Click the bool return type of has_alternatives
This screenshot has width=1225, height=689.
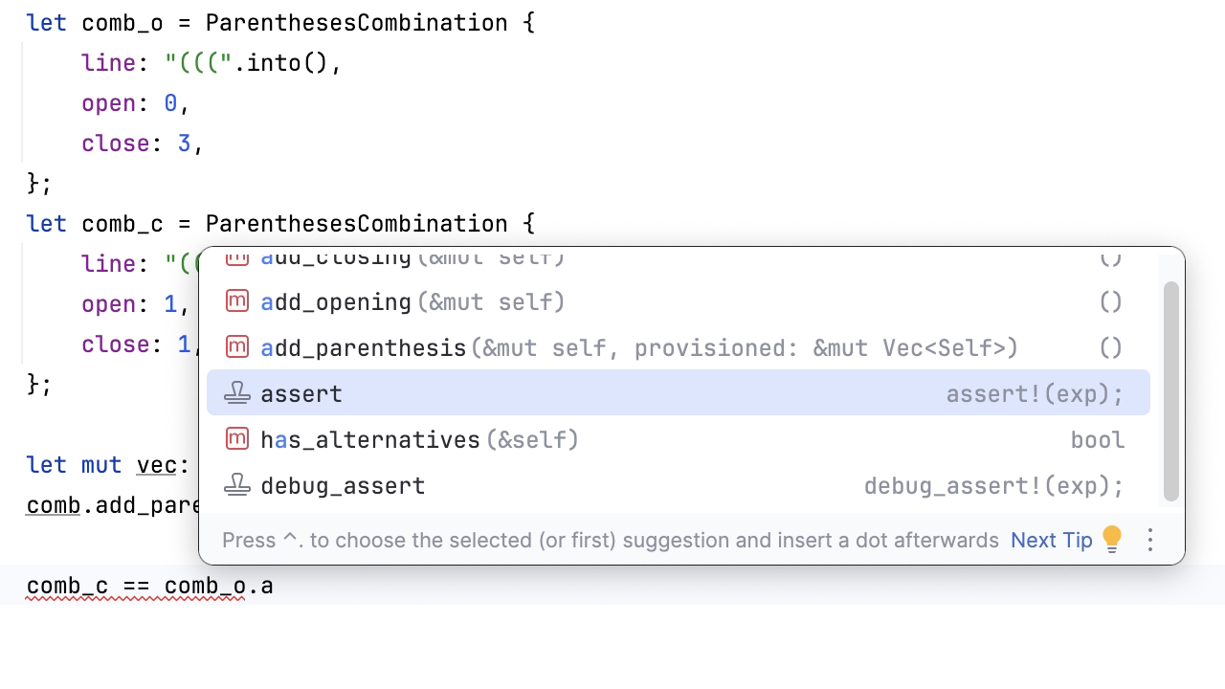[x=1098, y=439]
